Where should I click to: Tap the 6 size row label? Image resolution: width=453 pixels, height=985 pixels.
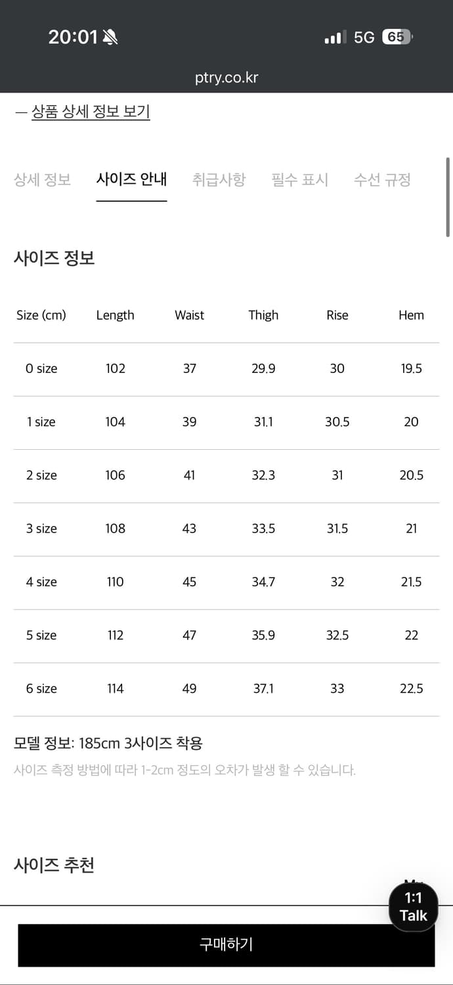[x=41, y=689]
